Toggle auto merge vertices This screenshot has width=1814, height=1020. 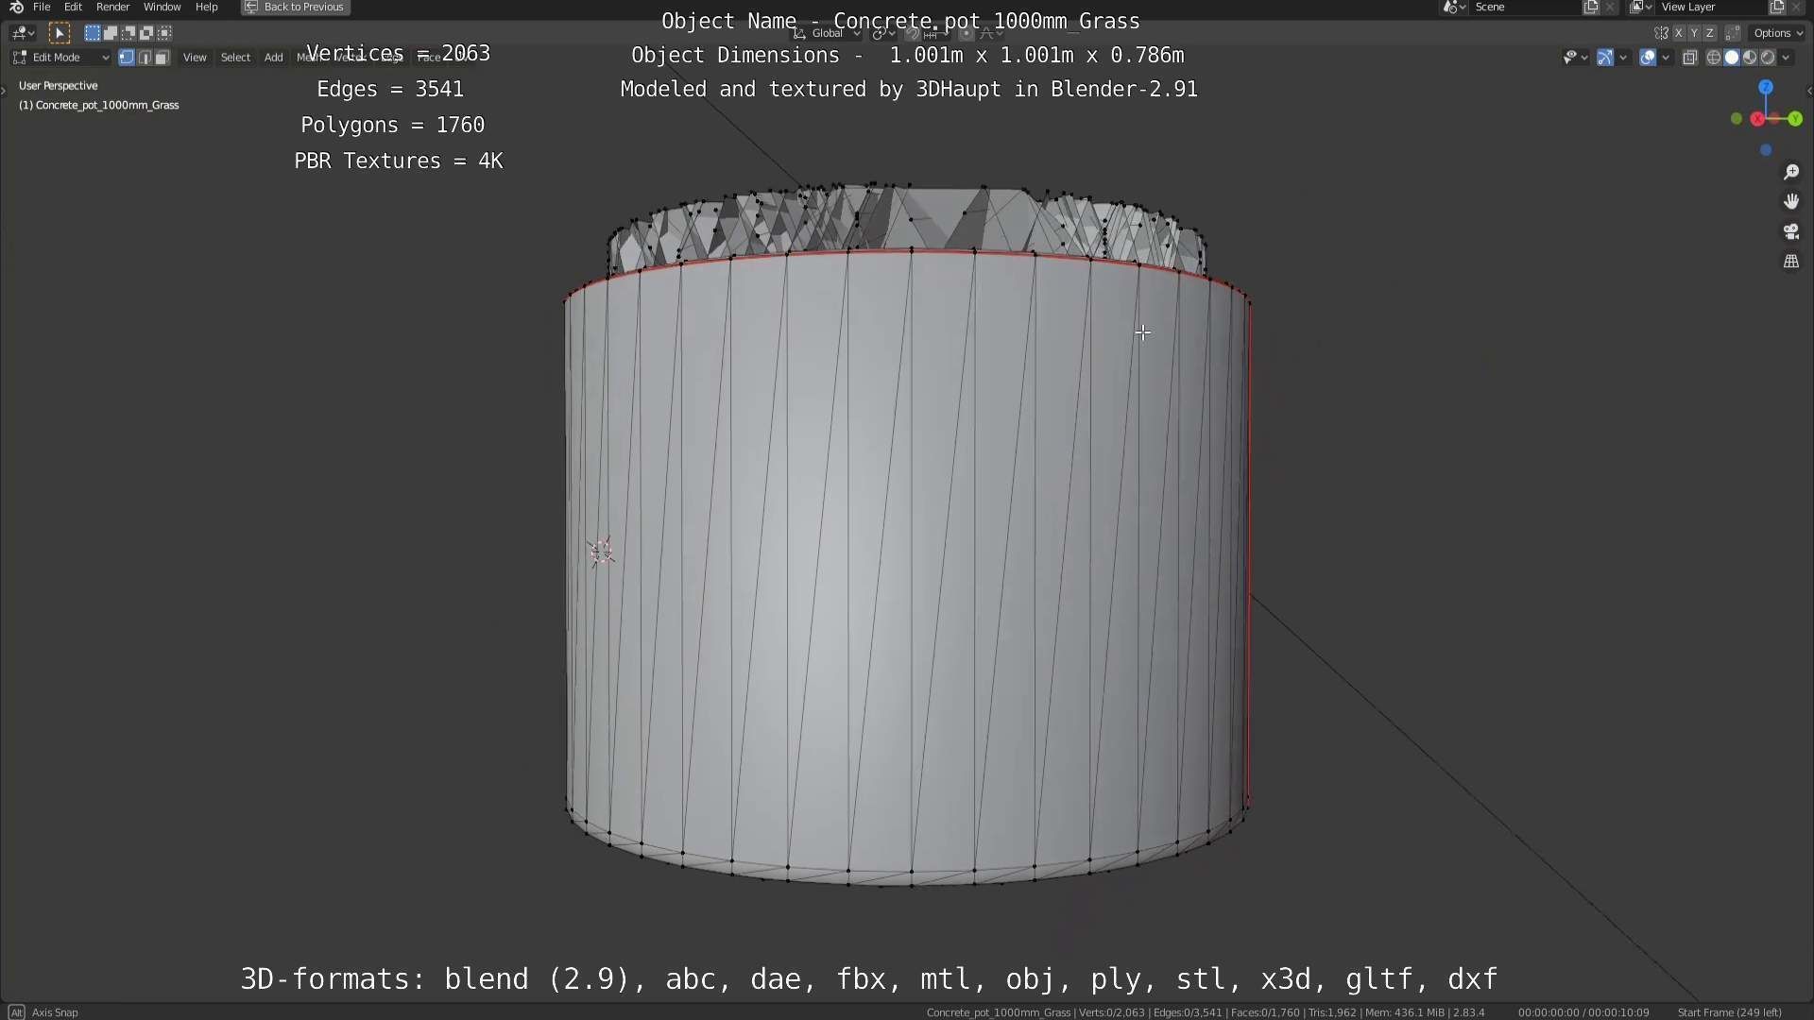pyautogui.click(x=1732, y=33)
